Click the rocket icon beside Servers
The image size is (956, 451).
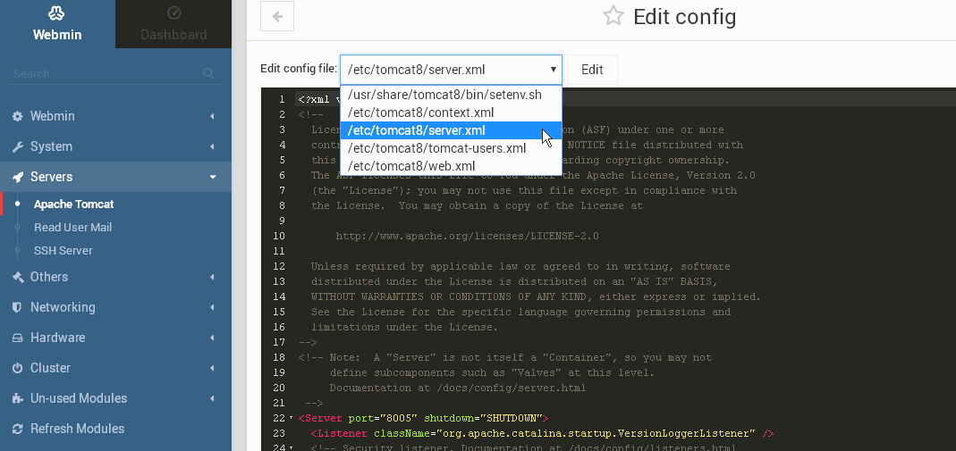click(18, 177)
